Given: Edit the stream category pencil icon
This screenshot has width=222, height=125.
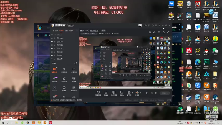Looking at the screenshot, I should point(96,34).
